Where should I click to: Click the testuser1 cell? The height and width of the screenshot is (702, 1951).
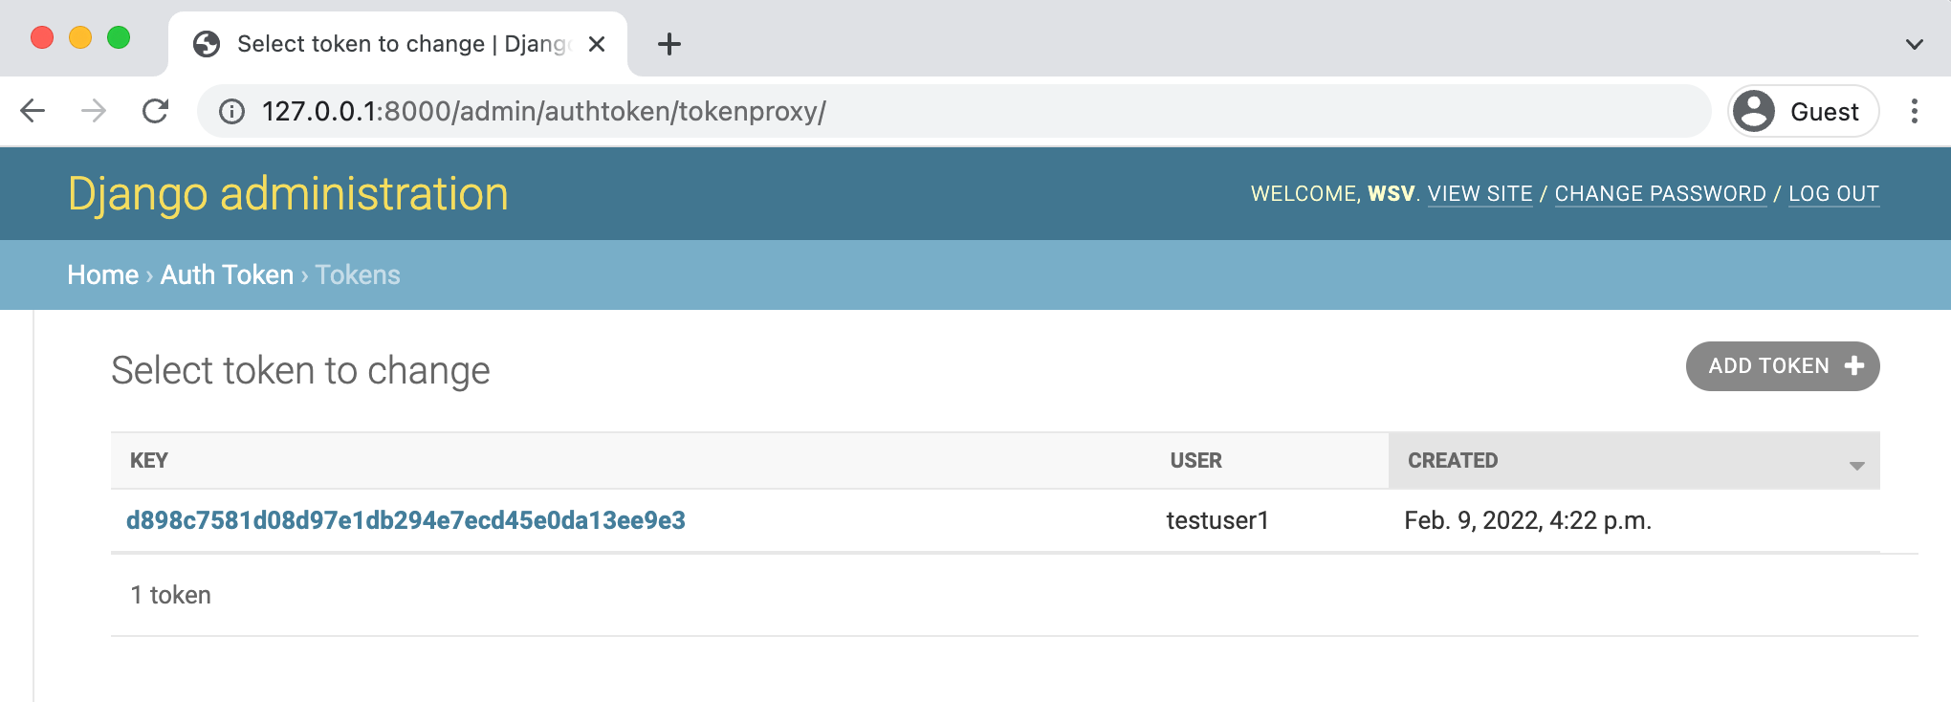coord(1217,520)
